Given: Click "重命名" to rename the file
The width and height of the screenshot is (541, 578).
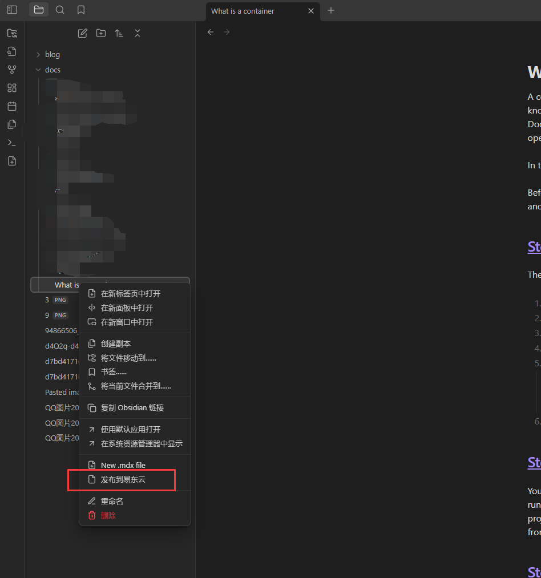Looking at the screenshot, I should tap(112, 501).
